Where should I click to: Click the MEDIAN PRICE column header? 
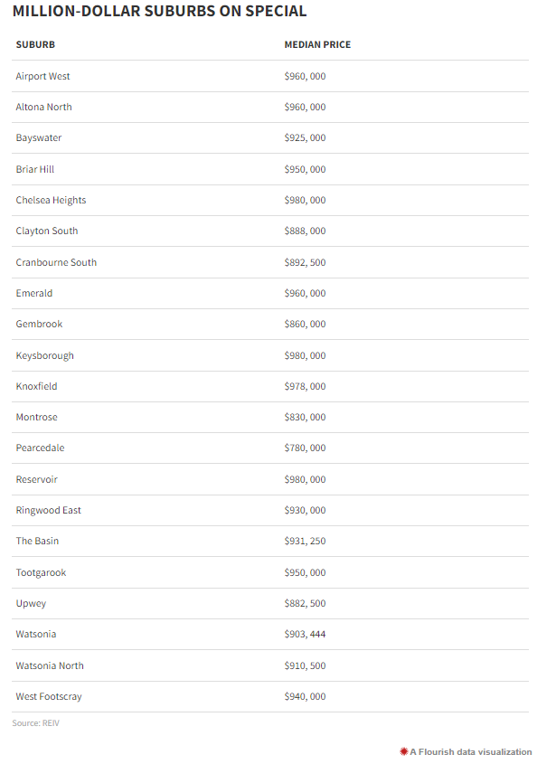click(317, 45)
